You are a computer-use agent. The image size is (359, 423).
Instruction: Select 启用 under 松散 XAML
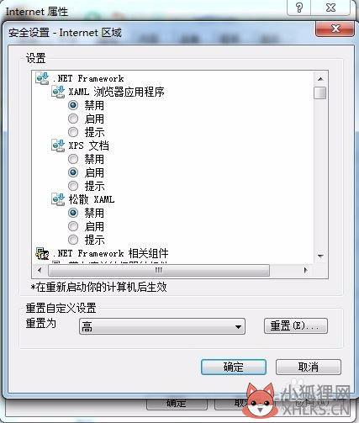pyautogui.click(x=73, y=226)
